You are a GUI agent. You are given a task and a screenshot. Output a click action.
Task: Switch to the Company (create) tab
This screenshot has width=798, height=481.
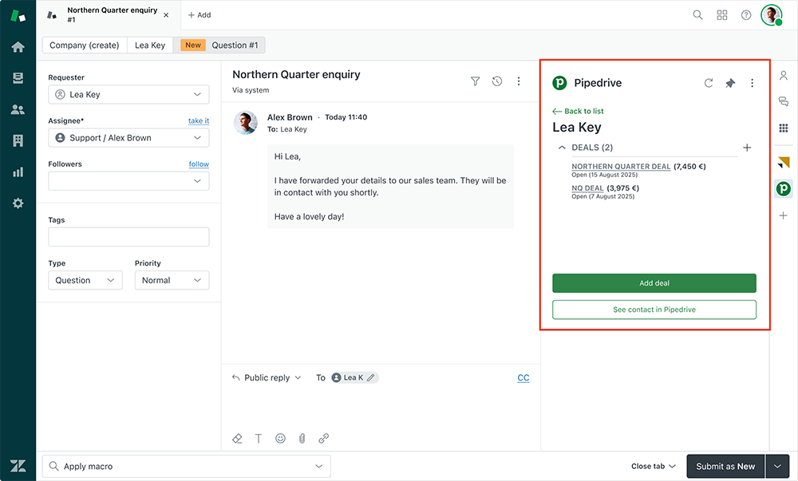point(85,45)
